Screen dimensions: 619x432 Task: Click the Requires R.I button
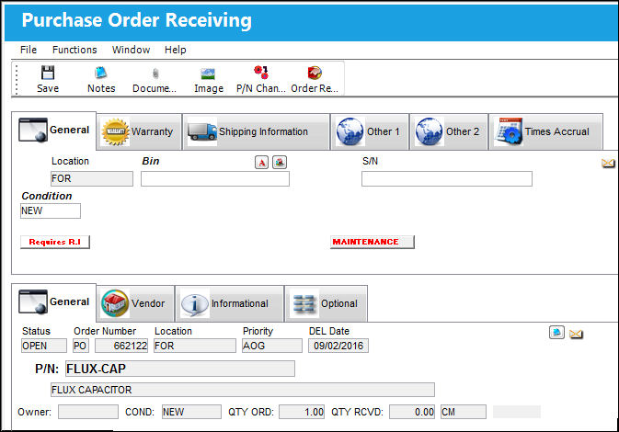[x=55, y=242]
